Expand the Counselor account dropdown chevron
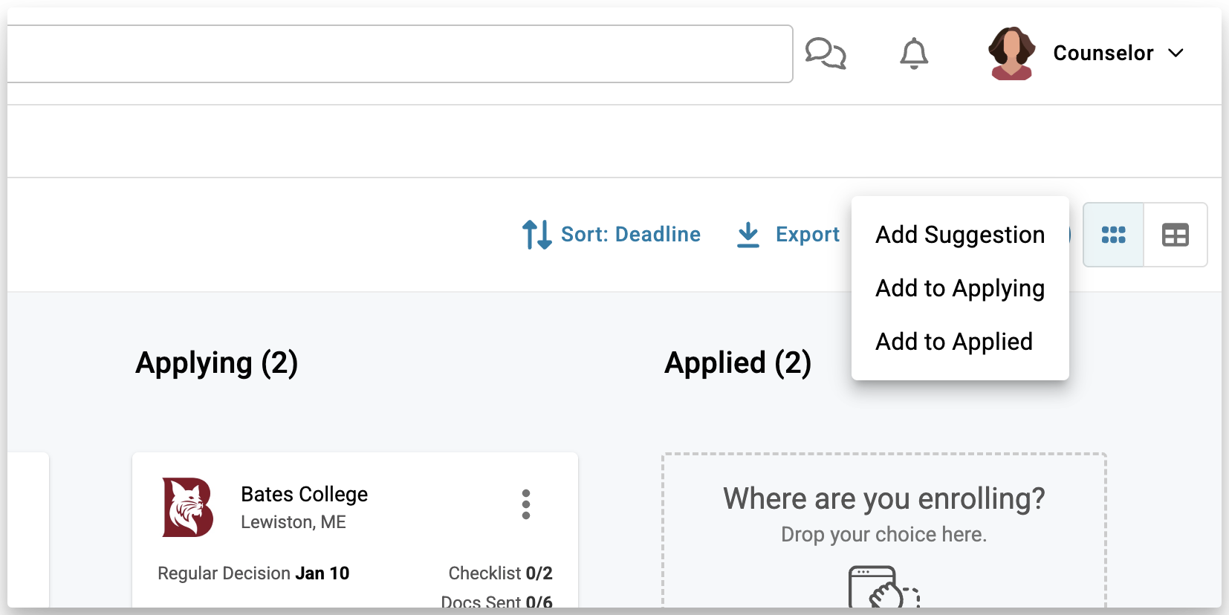The width and height of the screenshot is (1229, 615). (1176, 53)
